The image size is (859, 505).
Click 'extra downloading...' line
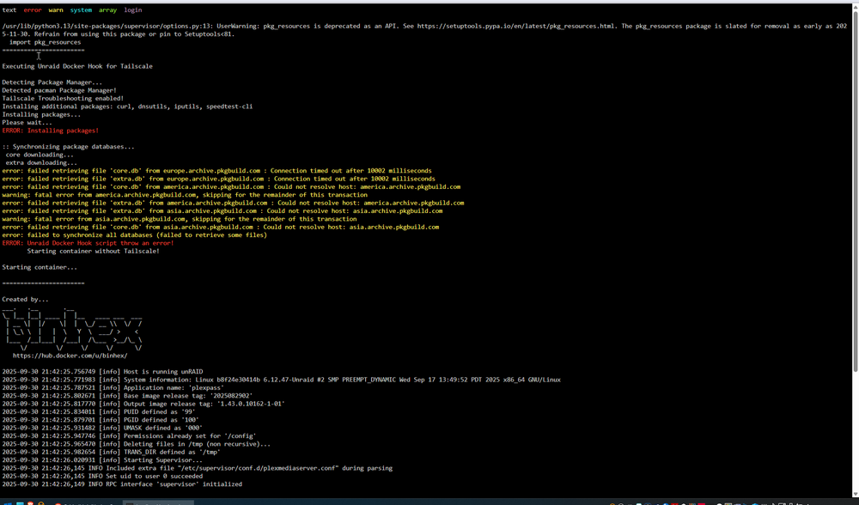[x=41, y=162]
